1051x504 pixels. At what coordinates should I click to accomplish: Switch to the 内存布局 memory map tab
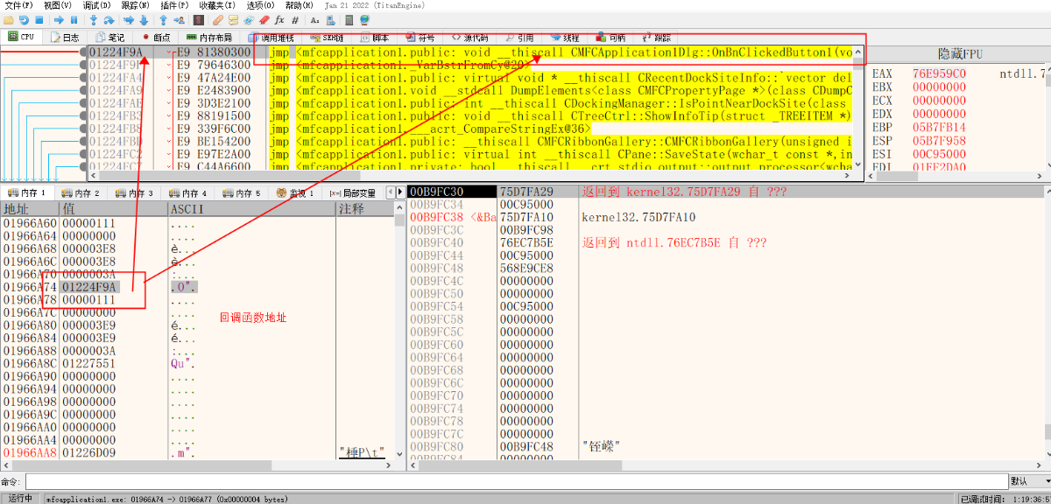pos(209,38)
